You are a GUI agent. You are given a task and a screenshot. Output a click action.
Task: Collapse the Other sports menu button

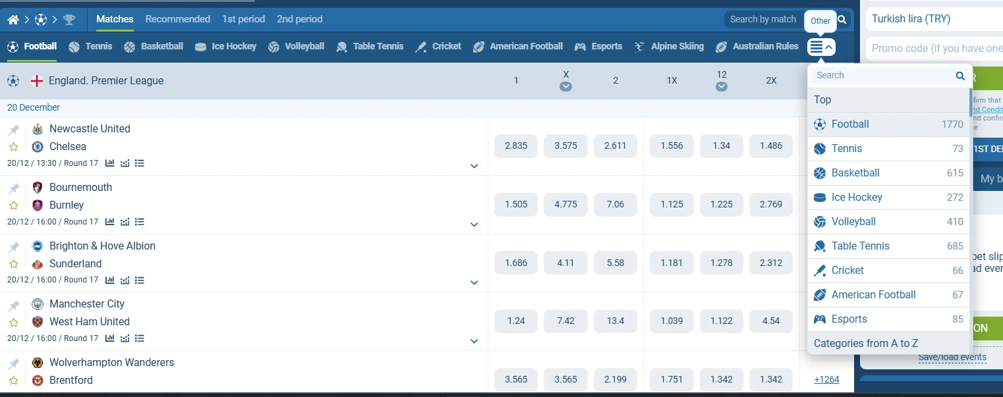(821, 47)
